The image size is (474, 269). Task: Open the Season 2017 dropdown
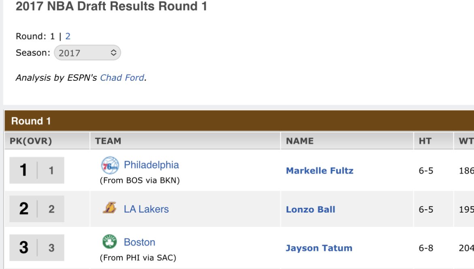[x=88, y=53]
